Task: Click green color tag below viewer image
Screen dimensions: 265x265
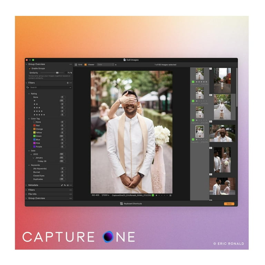Action: (153, 195)
